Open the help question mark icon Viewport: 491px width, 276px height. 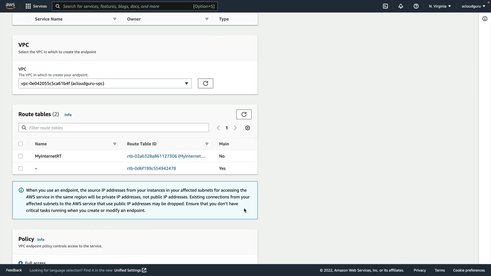416,6
